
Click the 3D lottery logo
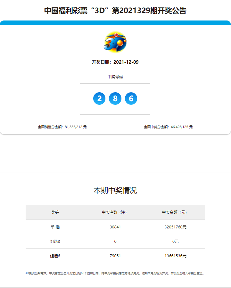pos(115,42)
